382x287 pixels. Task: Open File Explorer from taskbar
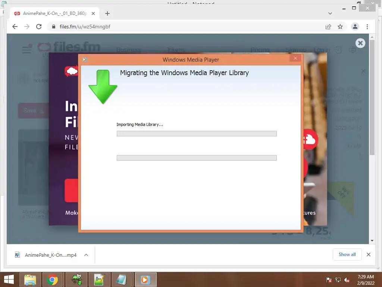click(30, 280)
